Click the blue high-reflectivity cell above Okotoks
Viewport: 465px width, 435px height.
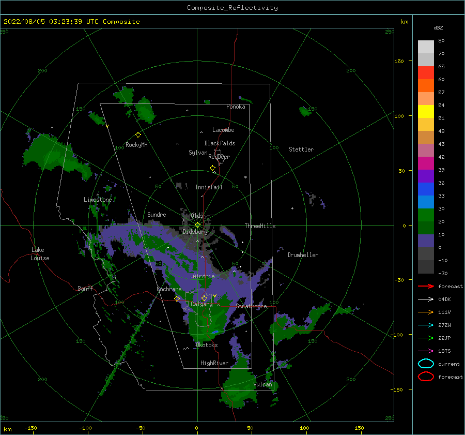coord(215,332)
